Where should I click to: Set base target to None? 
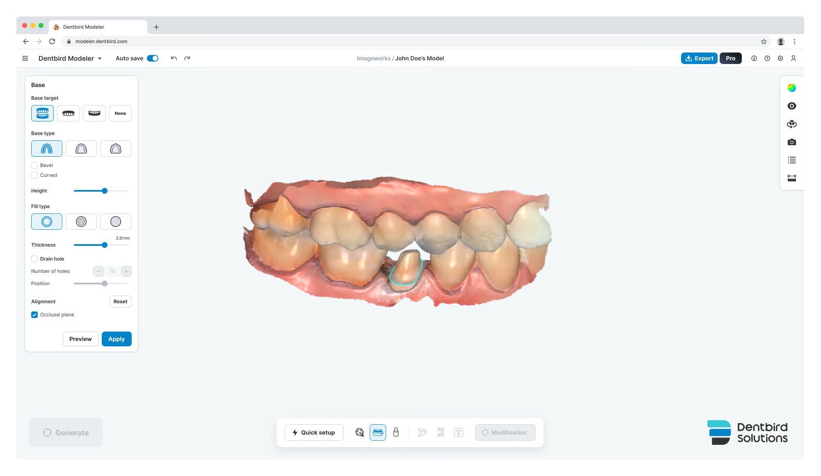[120, 113]
